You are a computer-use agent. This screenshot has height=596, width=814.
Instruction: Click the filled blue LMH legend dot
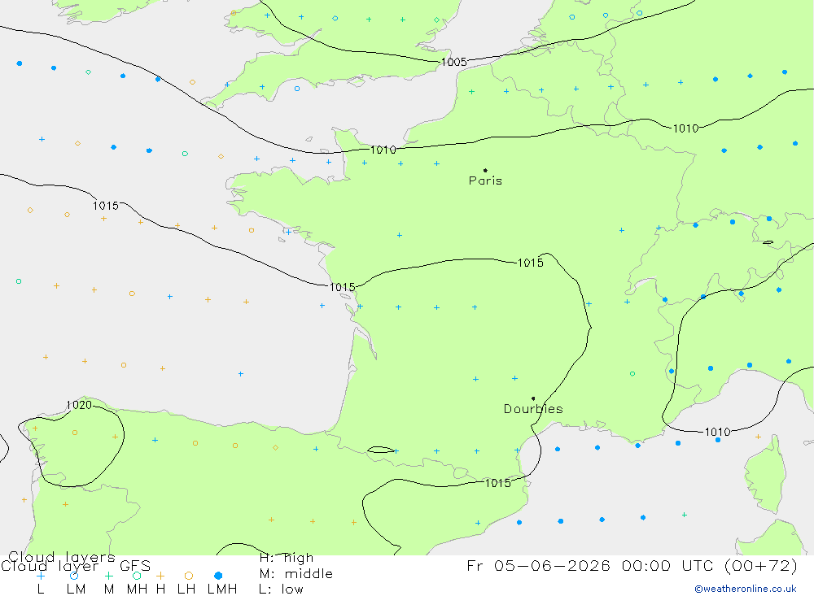tap(218, 576)
